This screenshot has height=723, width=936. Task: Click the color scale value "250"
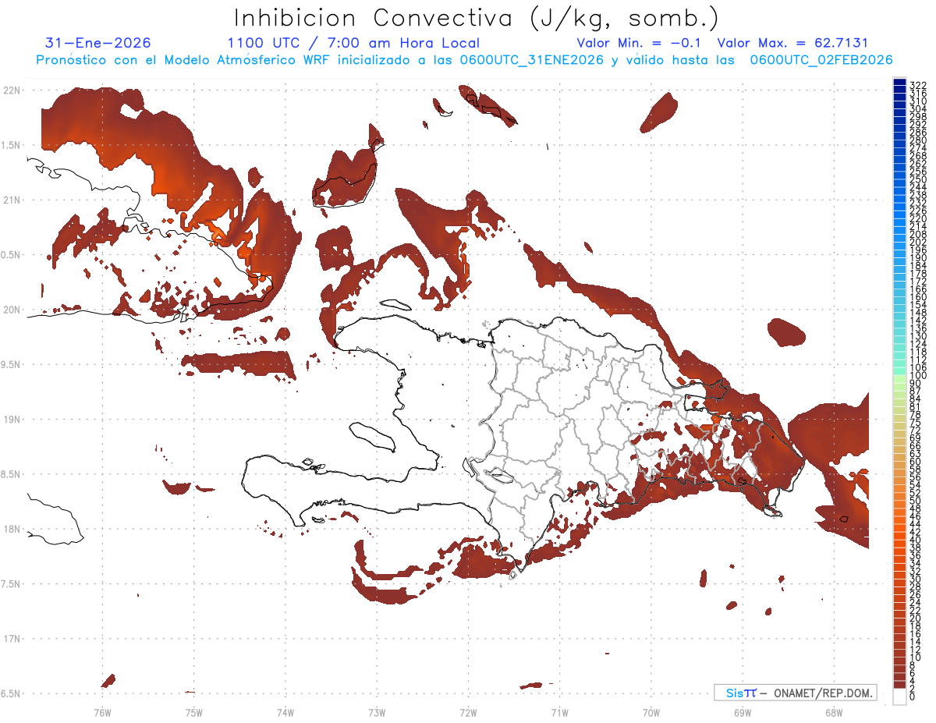click(x=918, y=179)
